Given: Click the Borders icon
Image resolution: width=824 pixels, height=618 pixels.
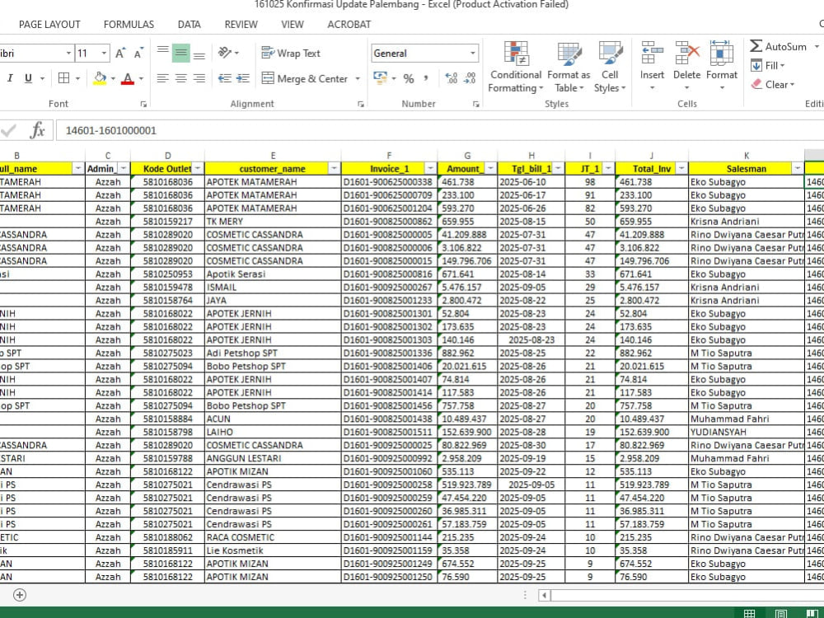Looking at the screenshot, I should click(x=63, y=78).
